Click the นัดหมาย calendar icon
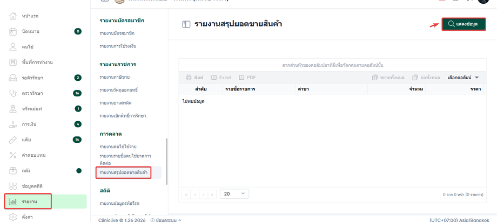Viewport: 497px width, 222px height. click(12, 31)
